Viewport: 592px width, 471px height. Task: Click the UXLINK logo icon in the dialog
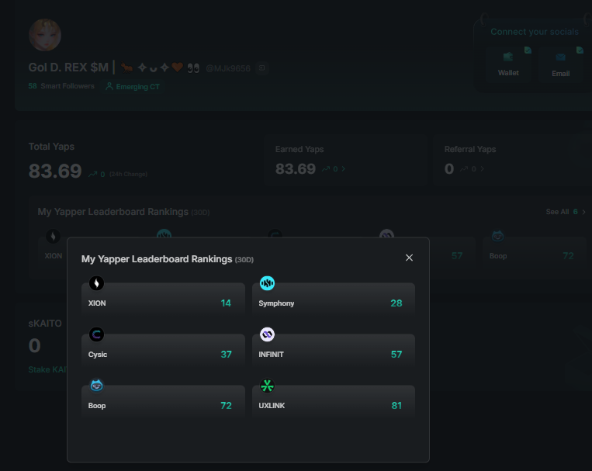[x=268, y=386]
